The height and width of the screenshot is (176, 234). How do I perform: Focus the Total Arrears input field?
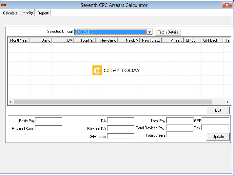(180, 134)
